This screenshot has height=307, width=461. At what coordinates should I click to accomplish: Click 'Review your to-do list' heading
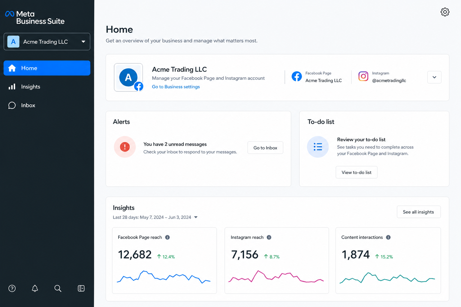(x=361, y=140)
